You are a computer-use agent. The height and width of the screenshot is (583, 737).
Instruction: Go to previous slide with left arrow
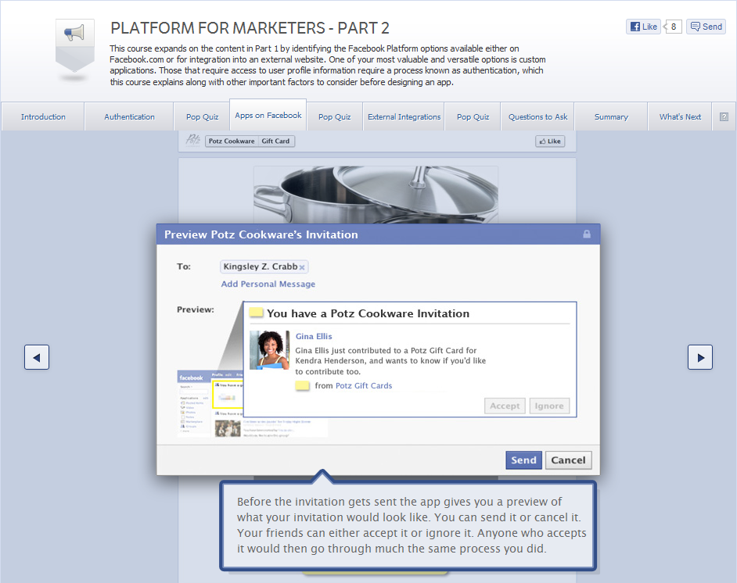pos(37,357)
